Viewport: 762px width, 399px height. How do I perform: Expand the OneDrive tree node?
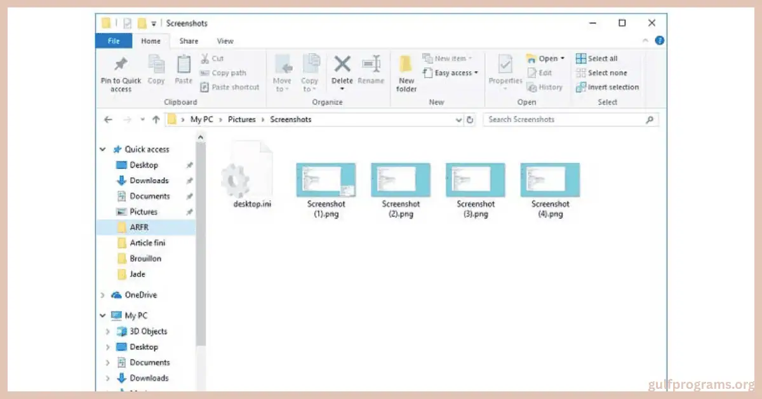click(103, 295)
